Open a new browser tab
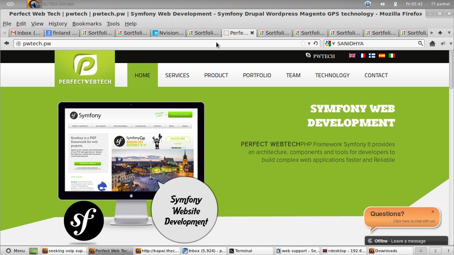 [x=440, y=33]
